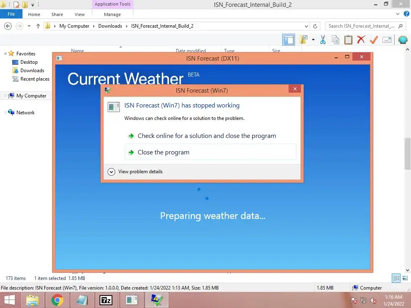Viewport: 411px width, 308px height.
Task: Launch Chrome from the taskbar
Action: click(57, 300)
